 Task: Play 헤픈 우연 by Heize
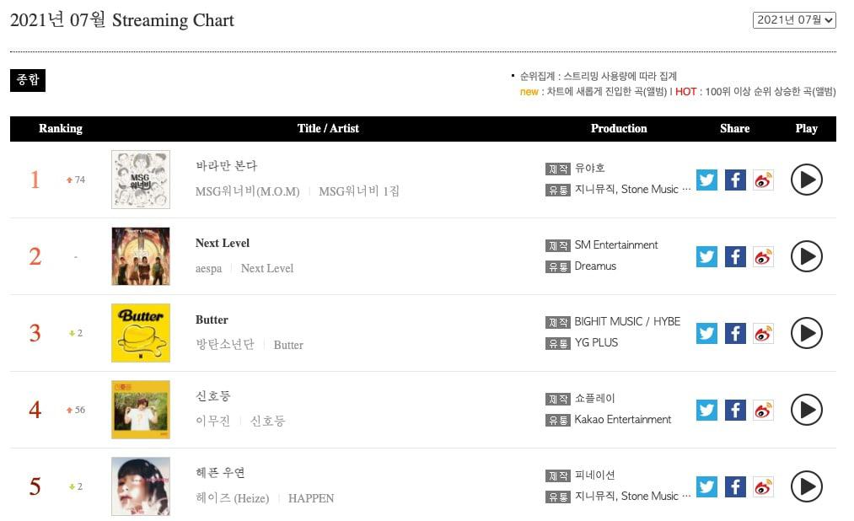coord(806,486)
